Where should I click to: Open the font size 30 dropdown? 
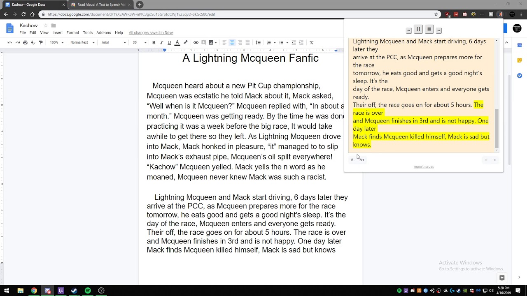139,42
